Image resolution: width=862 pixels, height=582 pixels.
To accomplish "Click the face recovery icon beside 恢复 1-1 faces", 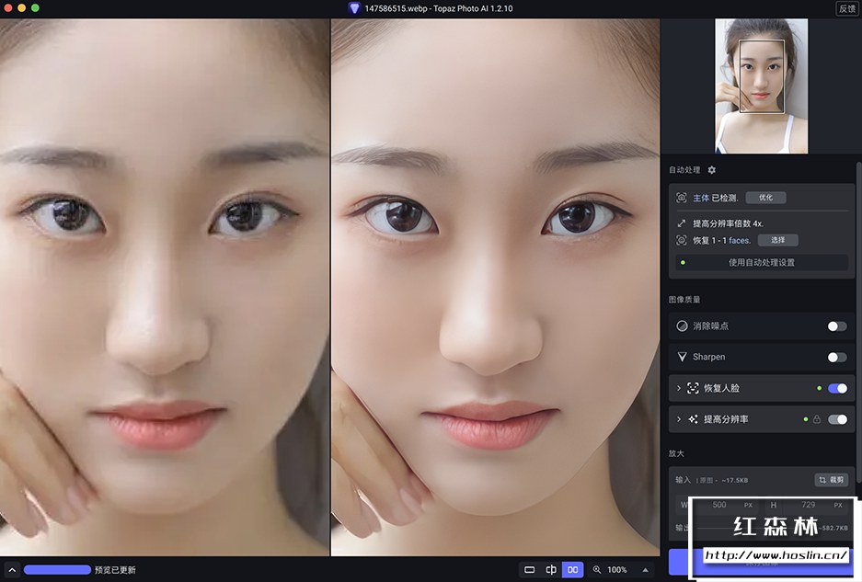I will [681, 240].
